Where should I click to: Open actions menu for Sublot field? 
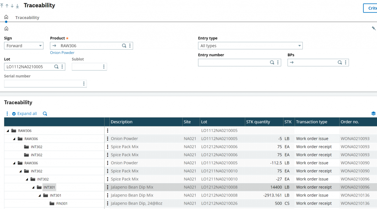(x=104, y=67)
